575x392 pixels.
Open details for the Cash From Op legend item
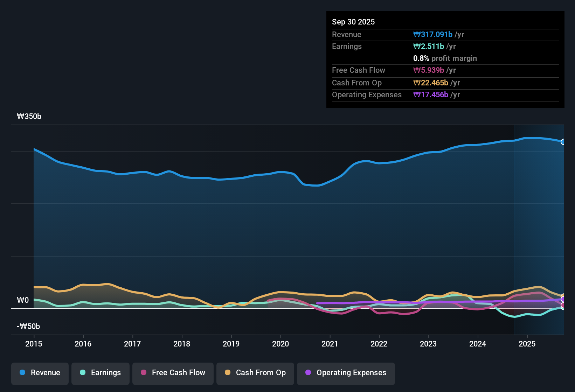[255, 373]
